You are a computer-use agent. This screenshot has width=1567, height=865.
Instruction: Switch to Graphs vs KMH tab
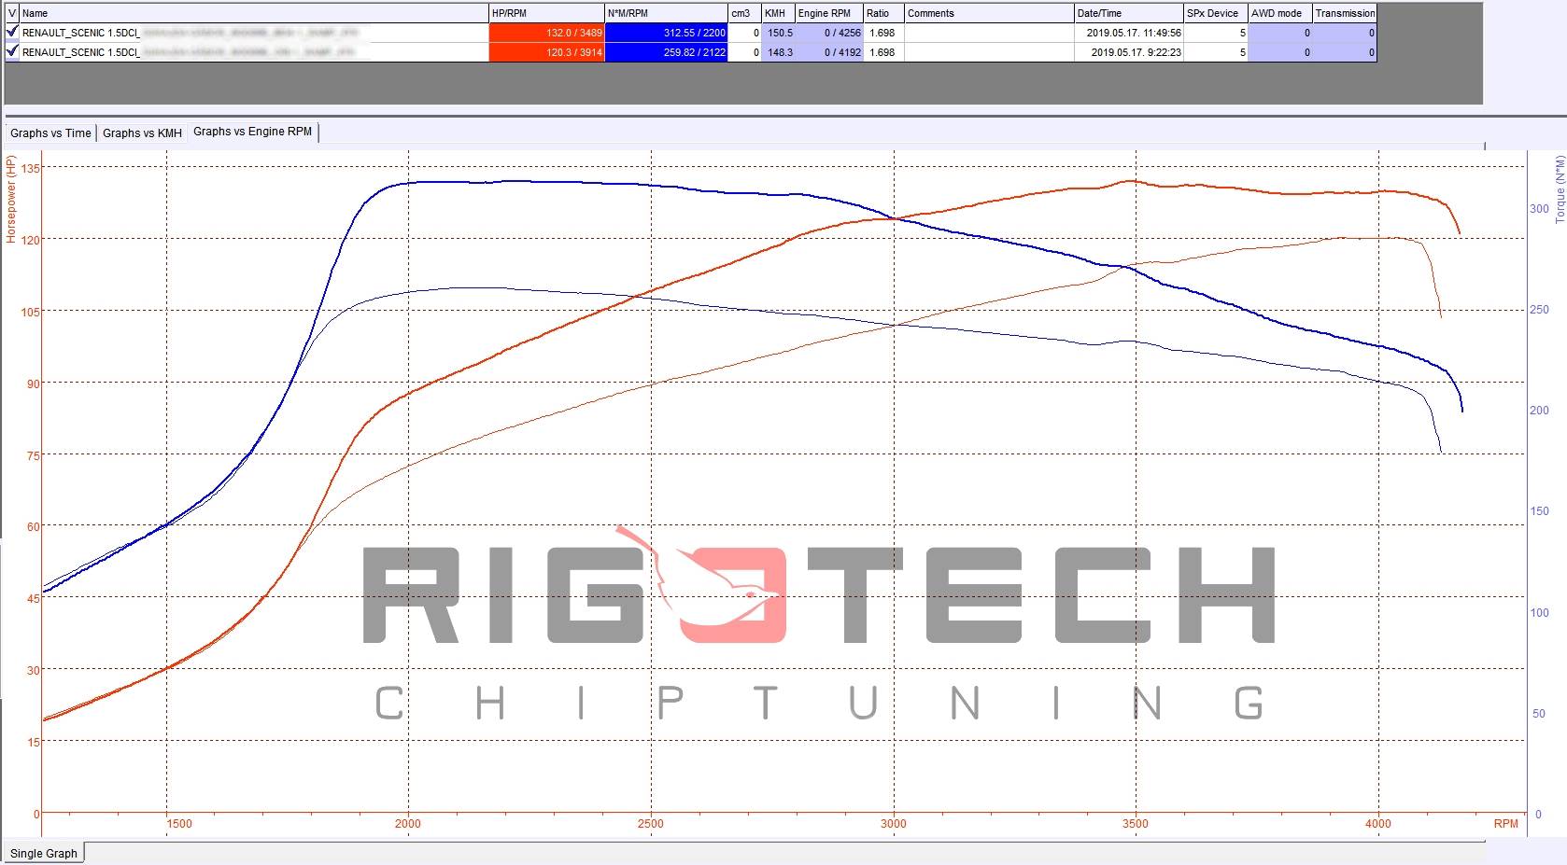click(x=142, y=133)
